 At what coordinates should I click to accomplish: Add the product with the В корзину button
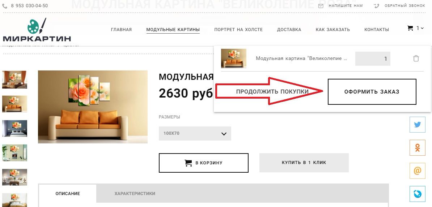[x=204, y=163]
